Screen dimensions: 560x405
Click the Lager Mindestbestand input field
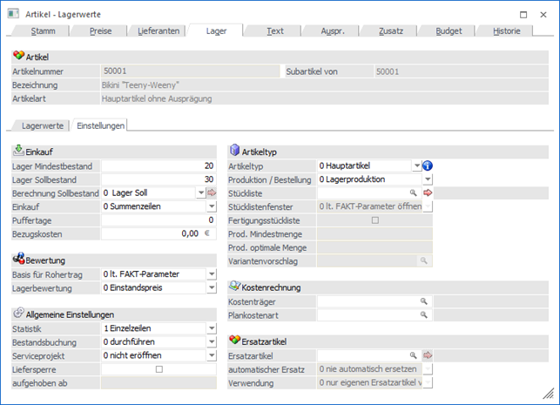pos(159,165)
